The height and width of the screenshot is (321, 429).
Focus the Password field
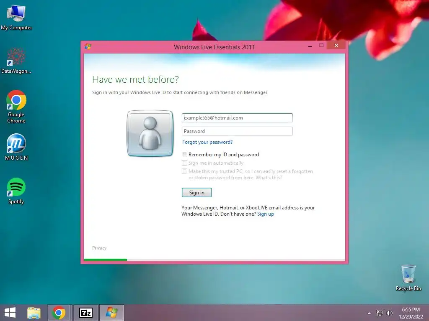(x=237, y=131)
